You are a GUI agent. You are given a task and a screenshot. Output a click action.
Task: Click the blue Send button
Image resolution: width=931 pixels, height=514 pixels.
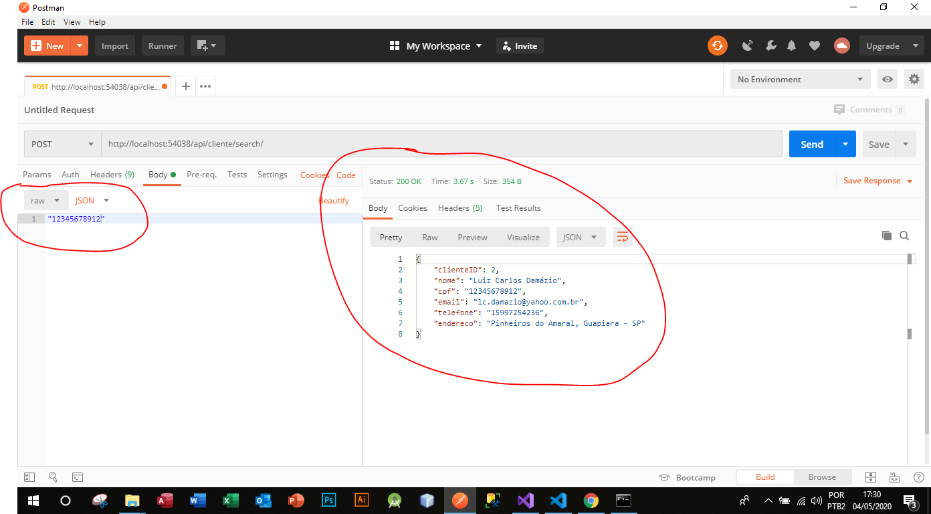point(812,144)
